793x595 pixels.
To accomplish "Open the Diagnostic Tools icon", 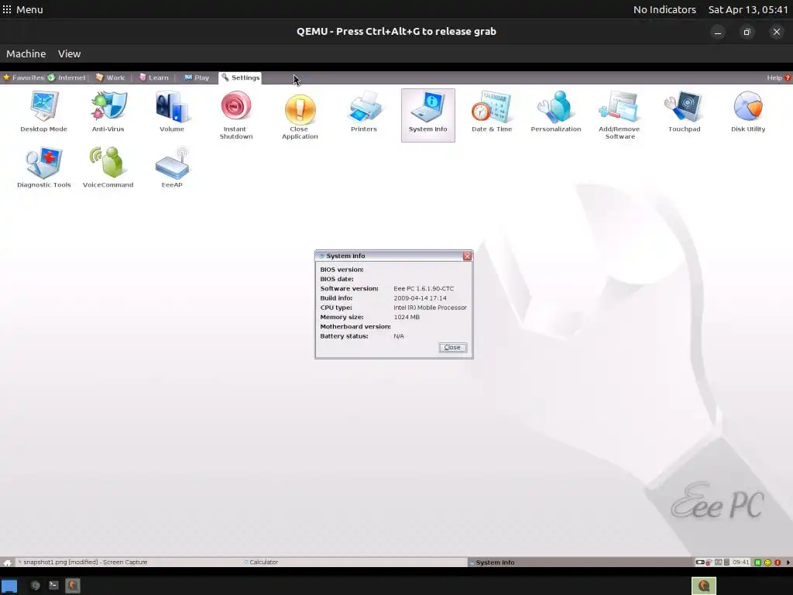I will click(x=43, y=167).
